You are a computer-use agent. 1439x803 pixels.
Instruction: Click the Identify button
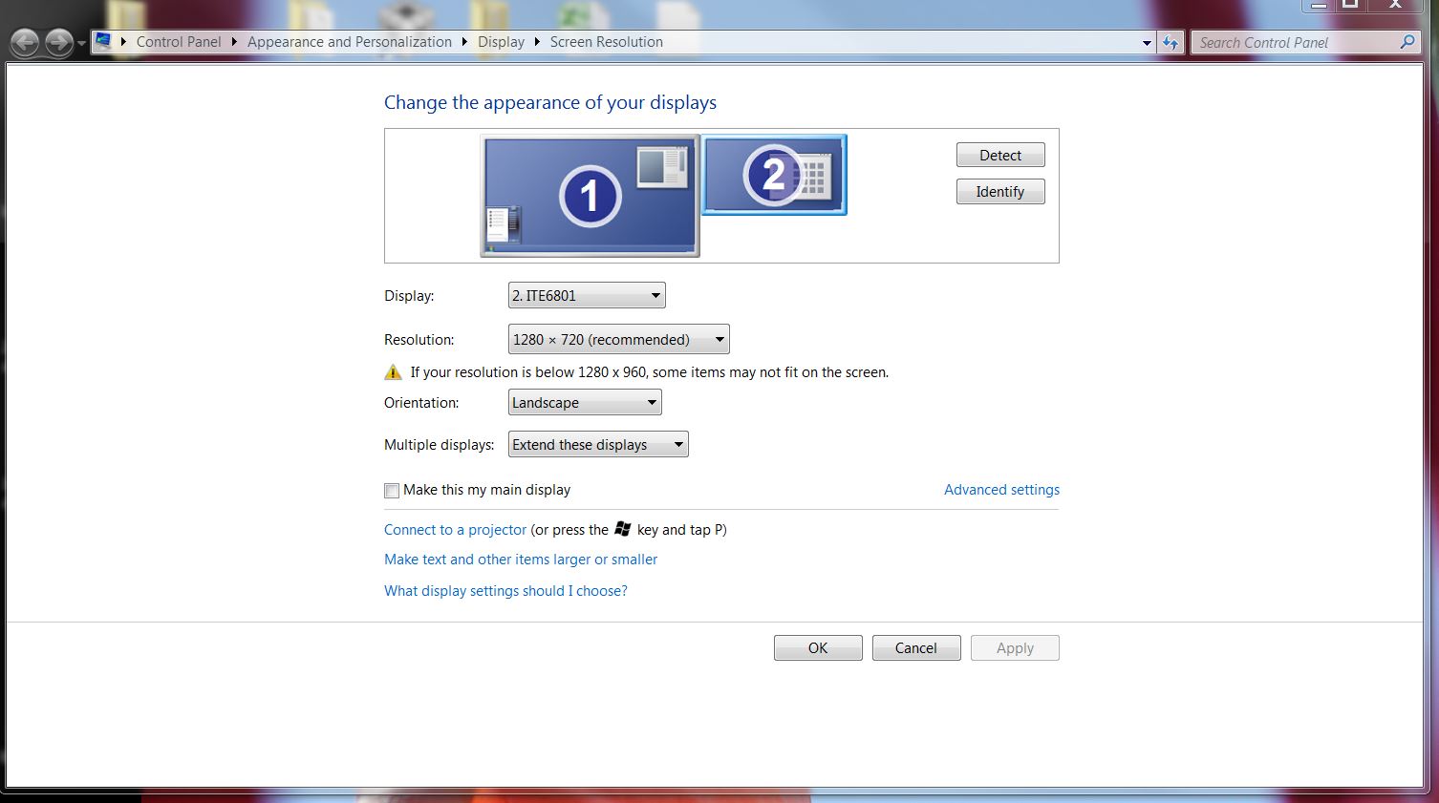point(1000,191)
